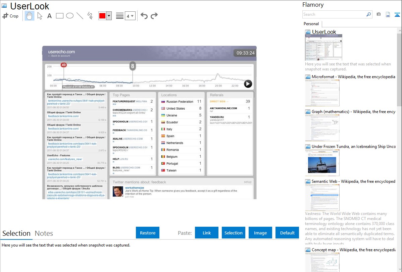Choose the Text annotation tool

pyautogui.click(x=49, y=16)
